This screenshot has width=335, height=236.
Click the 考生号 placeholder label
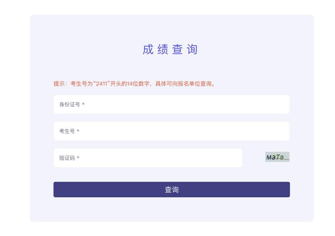pos(67,131)
